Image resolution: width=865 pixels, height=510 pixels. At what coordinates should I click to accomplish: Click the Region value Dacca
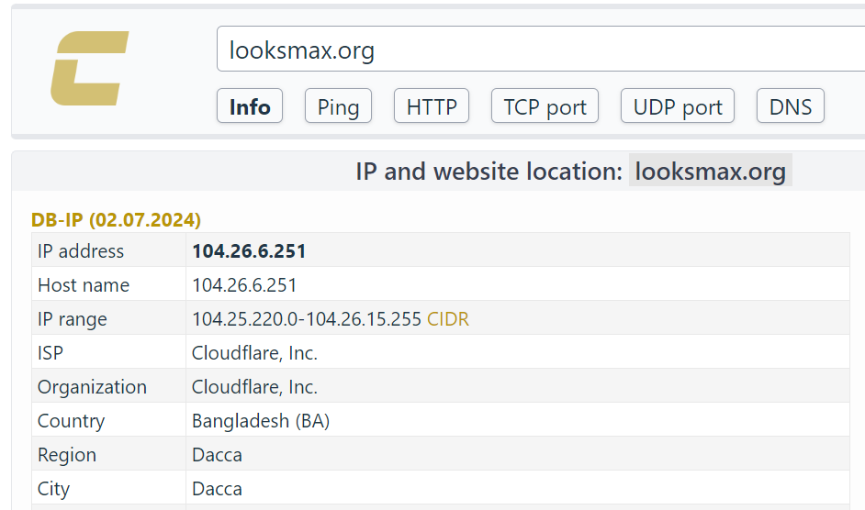pyautogui.click(x=217, y=455)
